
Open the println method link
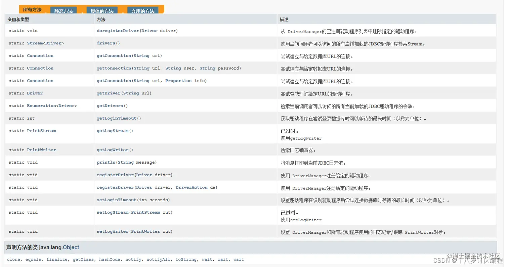[x=106, y=162]
